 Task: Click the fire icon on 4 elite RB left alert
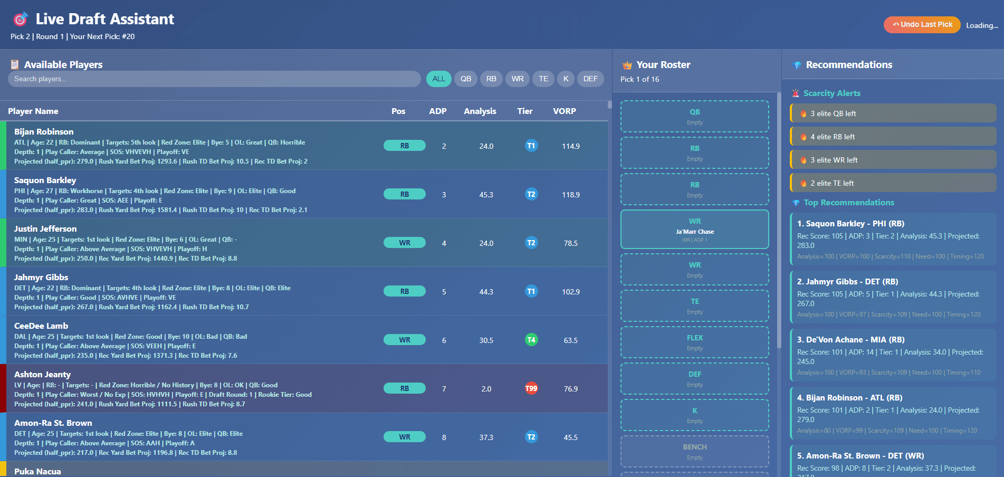click(804, 137)
